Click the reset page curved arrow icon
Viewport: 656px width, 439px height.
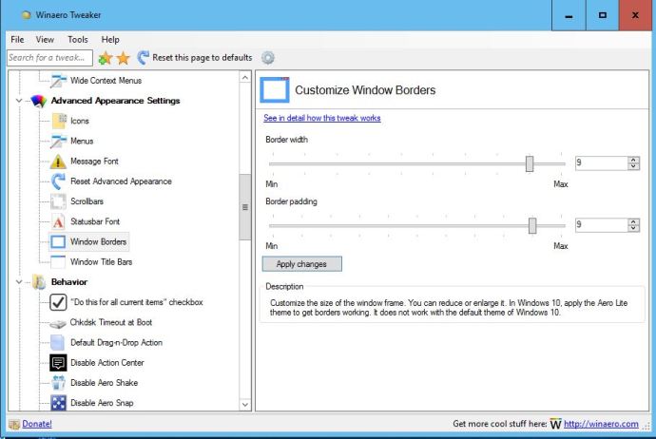143,58
